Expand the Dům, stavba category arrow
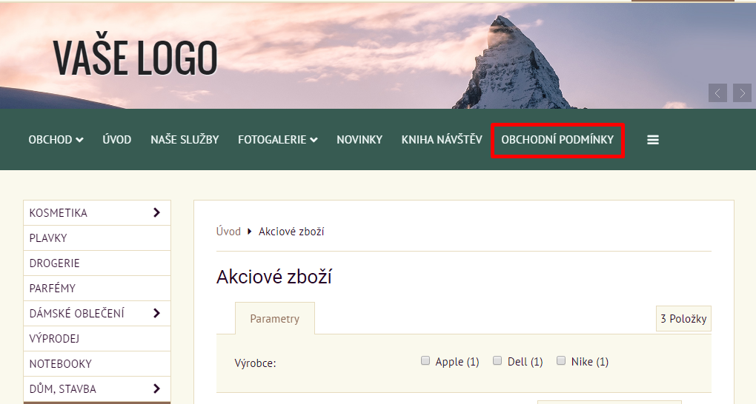Screen dimensions: 756x404 tap(156, 388)
